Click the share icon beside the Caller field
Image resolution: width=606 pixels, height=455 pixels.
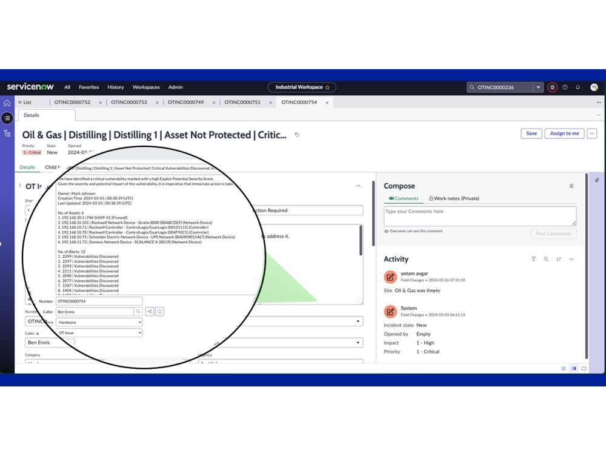click(150, 311)
